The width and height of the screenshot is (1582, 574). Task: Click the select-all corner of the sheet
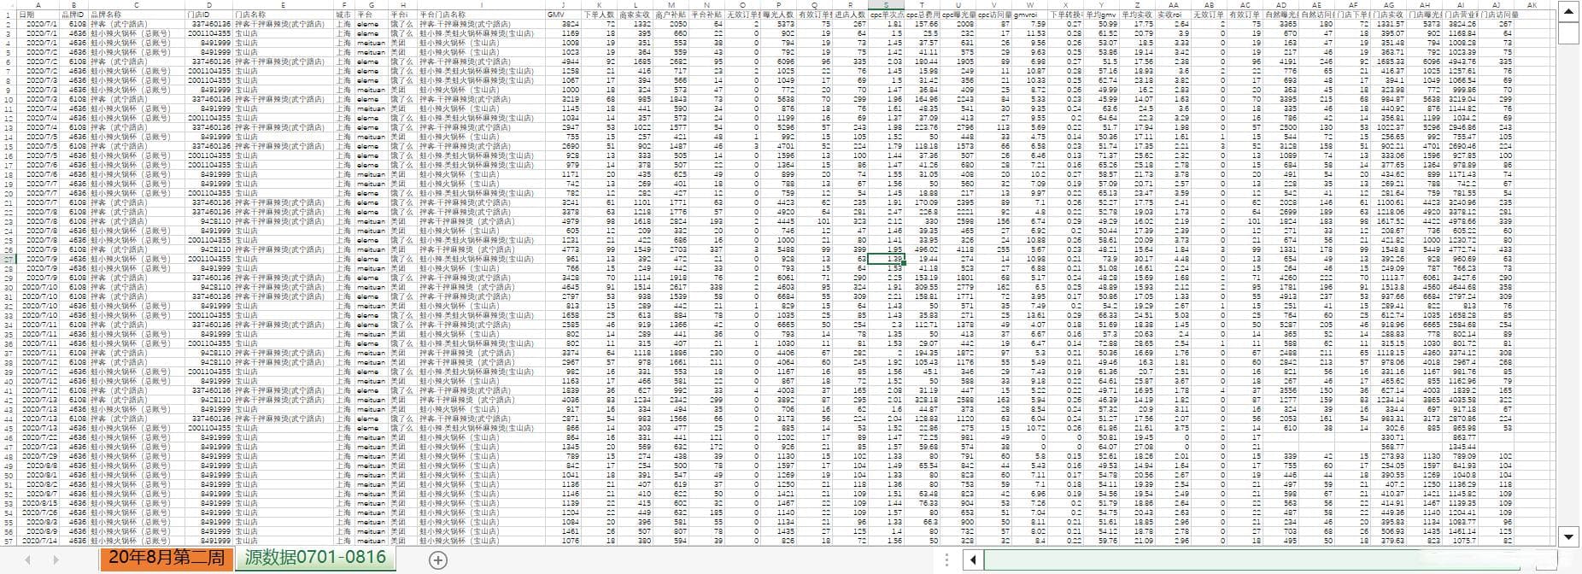[8, 5]
